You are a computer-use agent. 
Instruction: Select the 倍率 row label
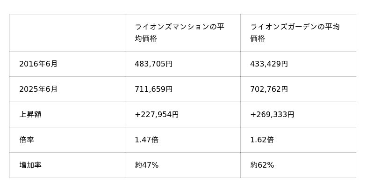pyautogui.click(x=27, y=140)
